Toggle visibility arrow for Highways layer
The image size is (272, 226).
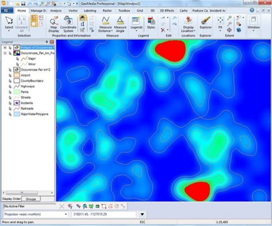click(10, 86)
